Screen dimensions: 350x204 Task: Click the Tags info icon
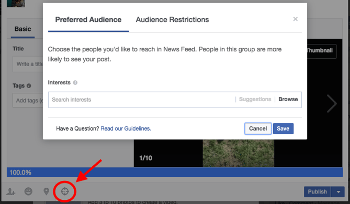pos(29,85)
